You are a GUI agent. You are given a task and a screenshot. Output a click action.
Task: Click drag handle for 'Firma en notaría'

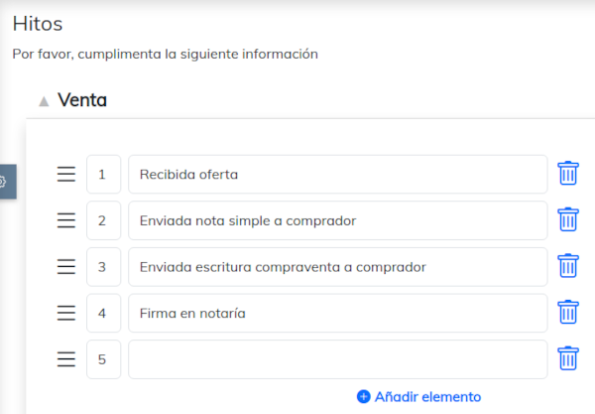point(66,313)
